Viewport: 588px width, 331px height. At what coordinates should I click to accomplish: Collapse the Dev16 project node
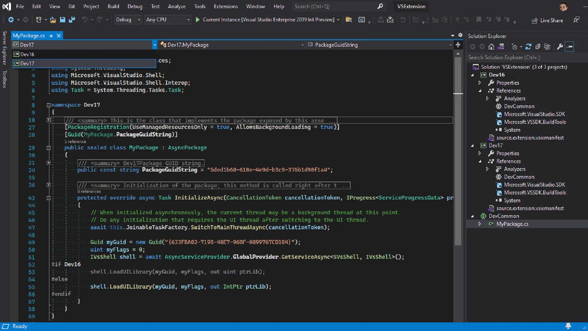pyautogui.click(x=472, y=75)
